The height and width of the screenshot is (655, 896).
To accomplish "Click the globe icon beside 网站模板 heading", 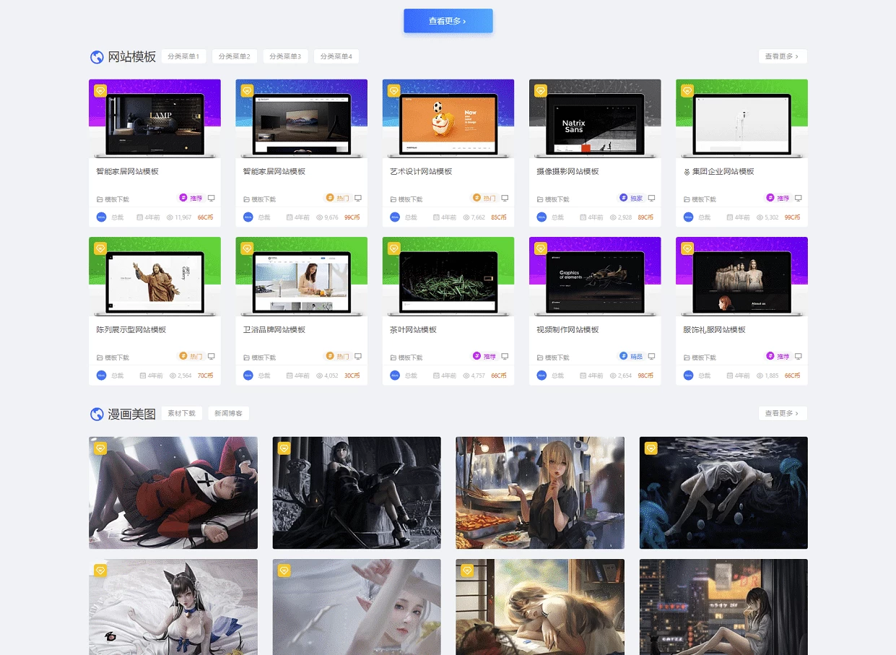I will click(97, 57).
